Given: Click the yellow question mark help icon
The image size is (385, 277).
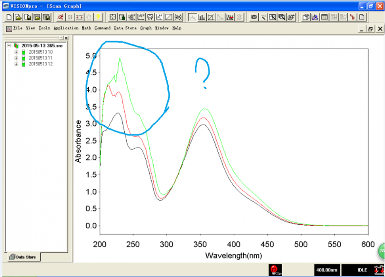Looking at the screenshot, I should click(98, 17).
